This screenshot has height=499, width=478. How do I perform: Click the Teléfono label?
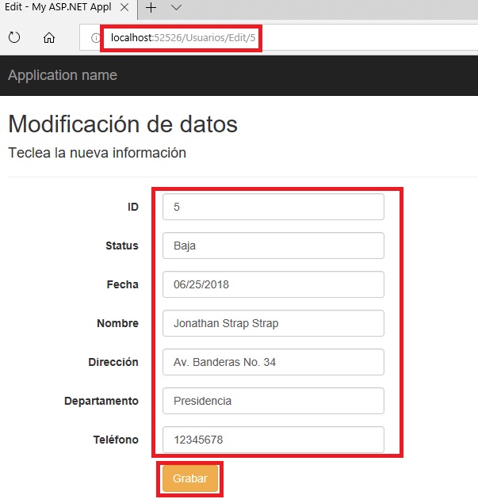tap(116, 440)
